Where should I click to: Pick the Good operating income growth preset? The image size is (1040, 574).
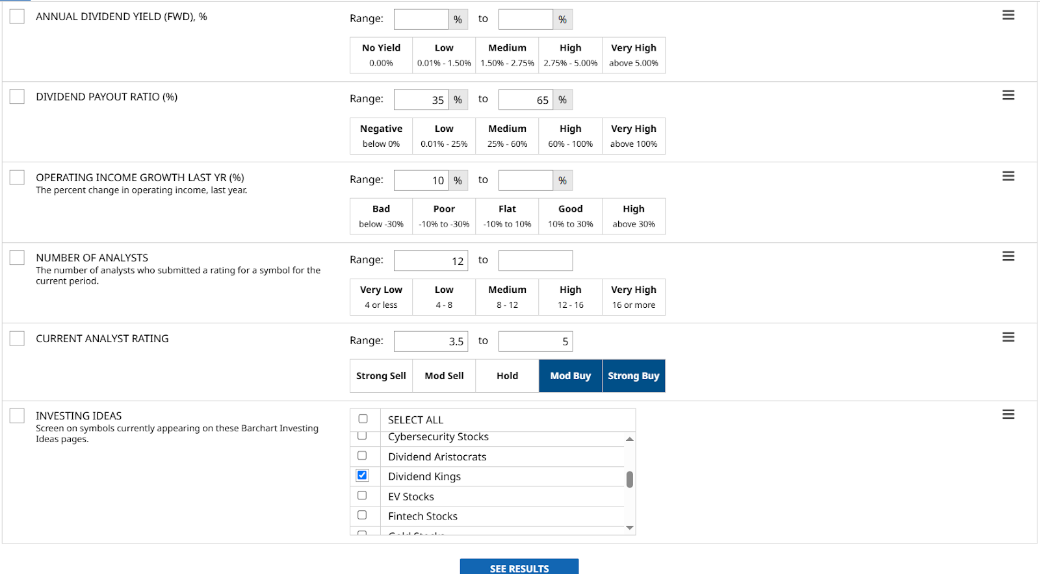(x=570, y=216)
